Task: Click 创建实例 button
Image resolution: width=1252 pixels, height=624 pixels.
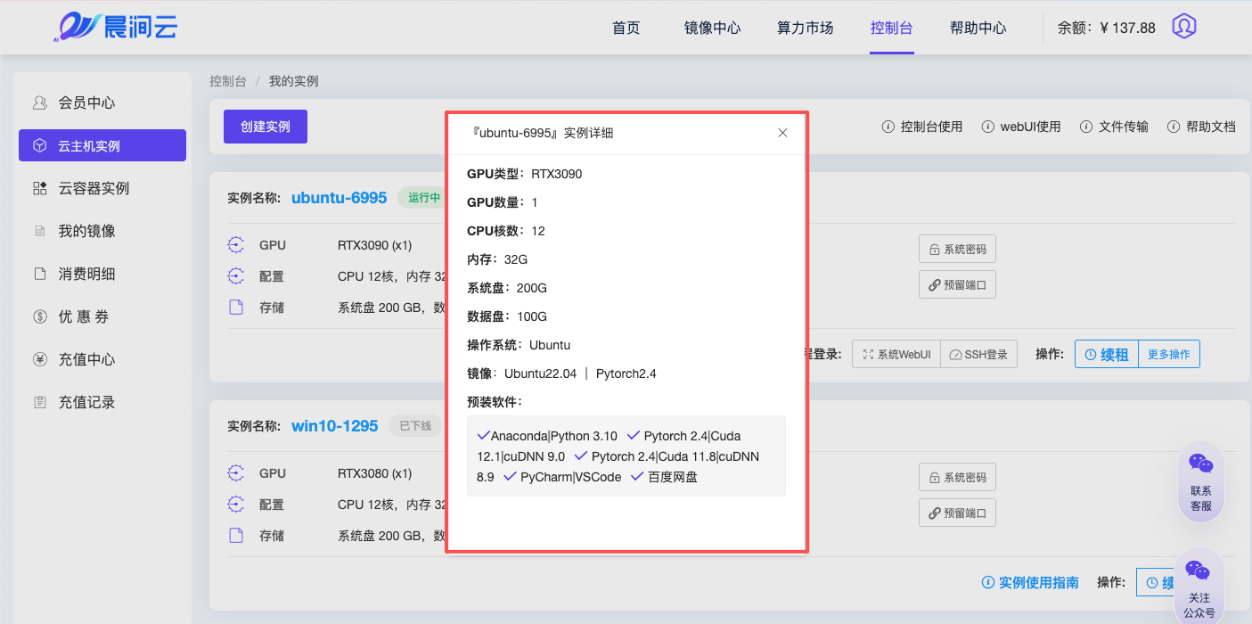Action: click(266, 127)
